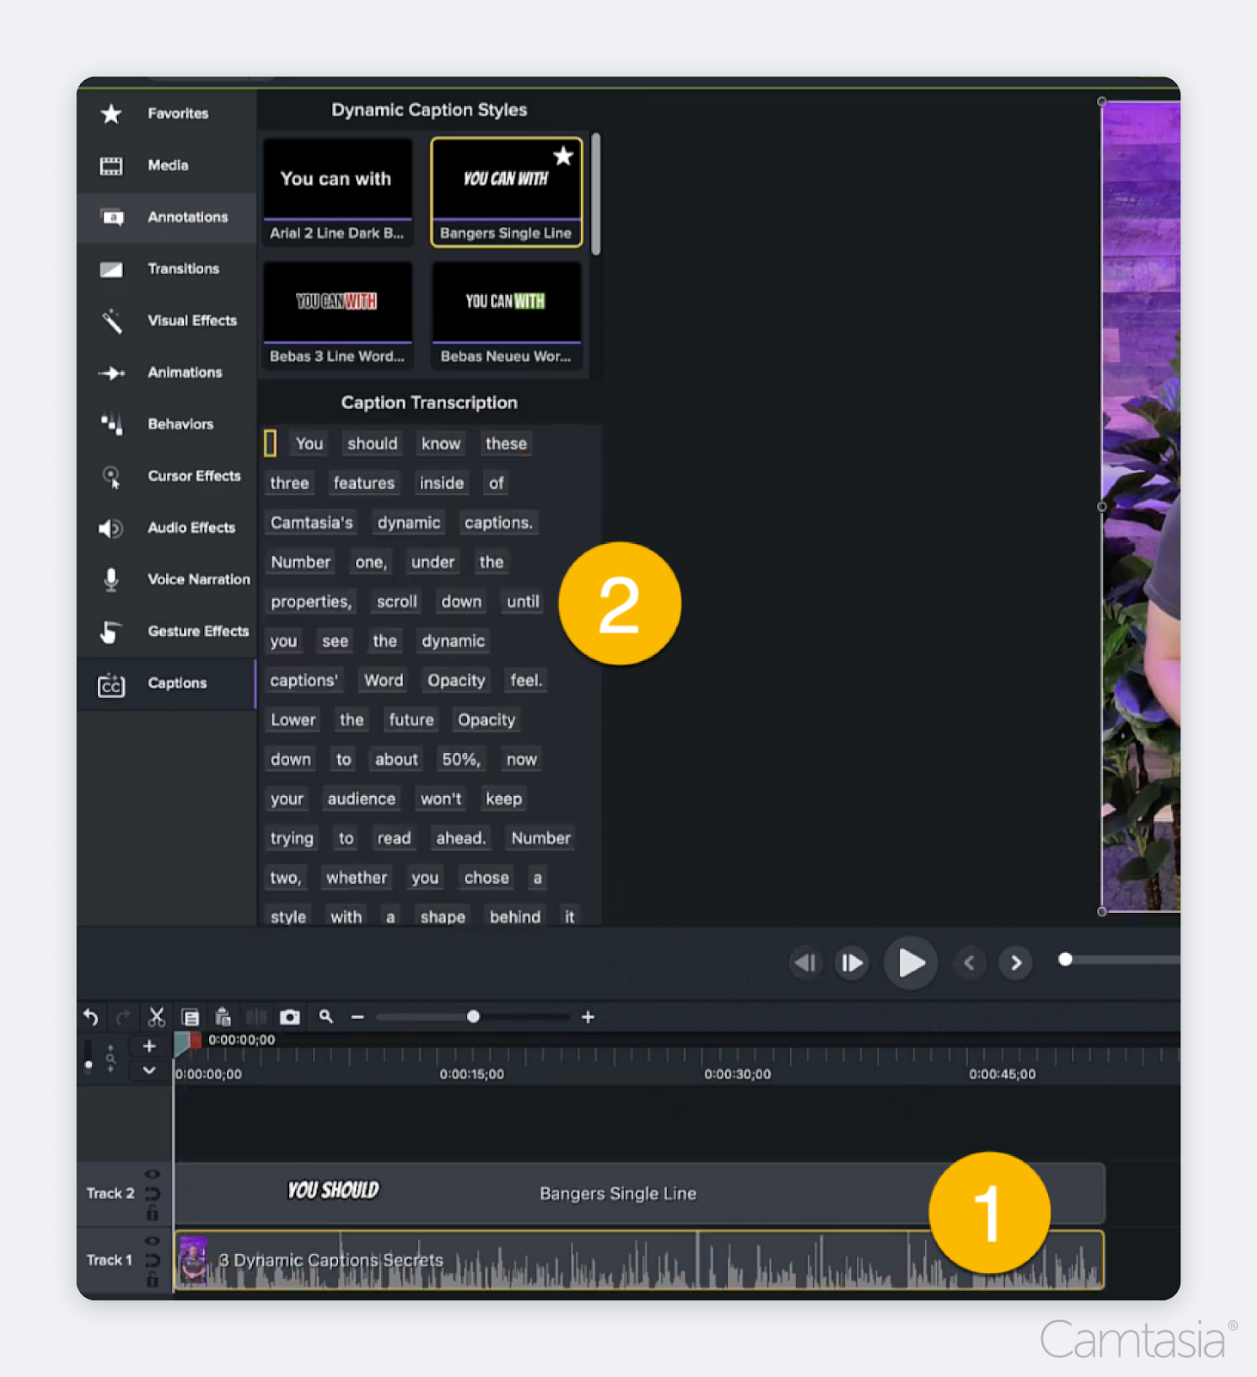Viewport: 1257px width, 1377px height.
Task: Open the Captions CC tab
Action: (167, 683)
